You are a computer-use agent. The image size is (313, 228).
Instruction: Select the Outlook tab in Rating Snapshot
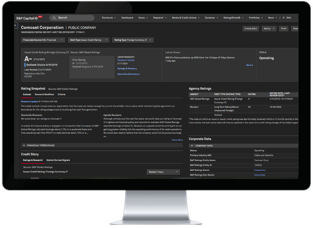coord(27,94)
